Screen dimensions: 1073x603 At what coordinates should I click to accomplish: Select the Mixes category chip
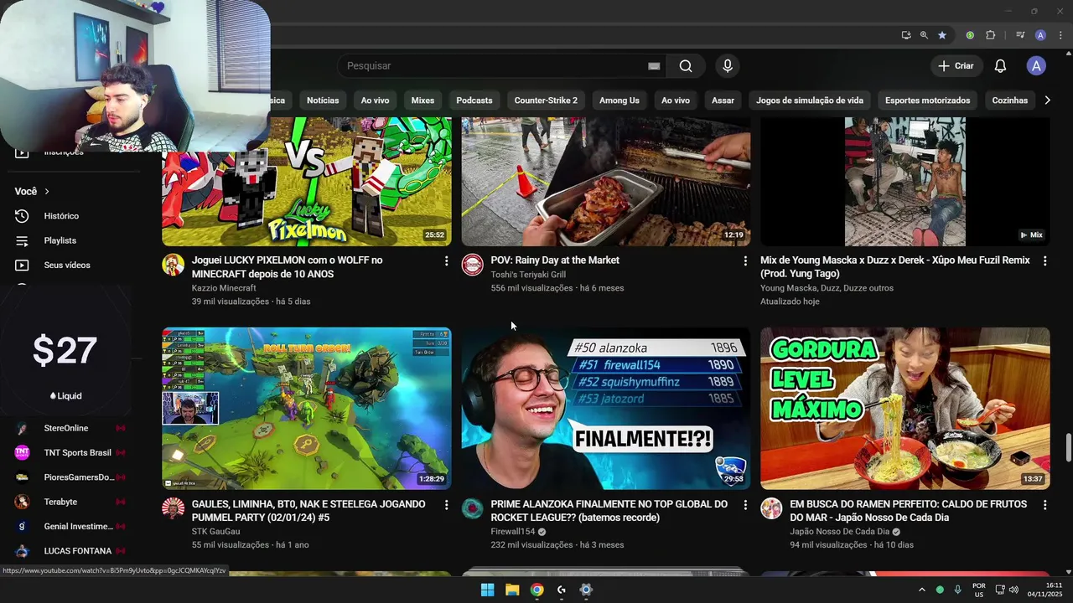[x=422, y=100]
